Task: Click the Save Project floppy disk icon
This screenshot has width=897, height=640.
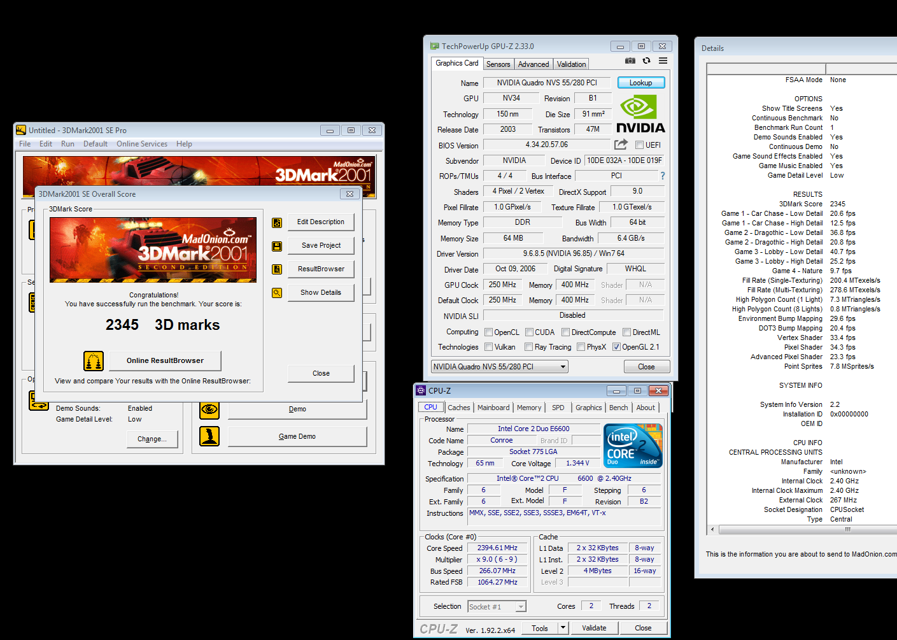Action: click(277, 246)
